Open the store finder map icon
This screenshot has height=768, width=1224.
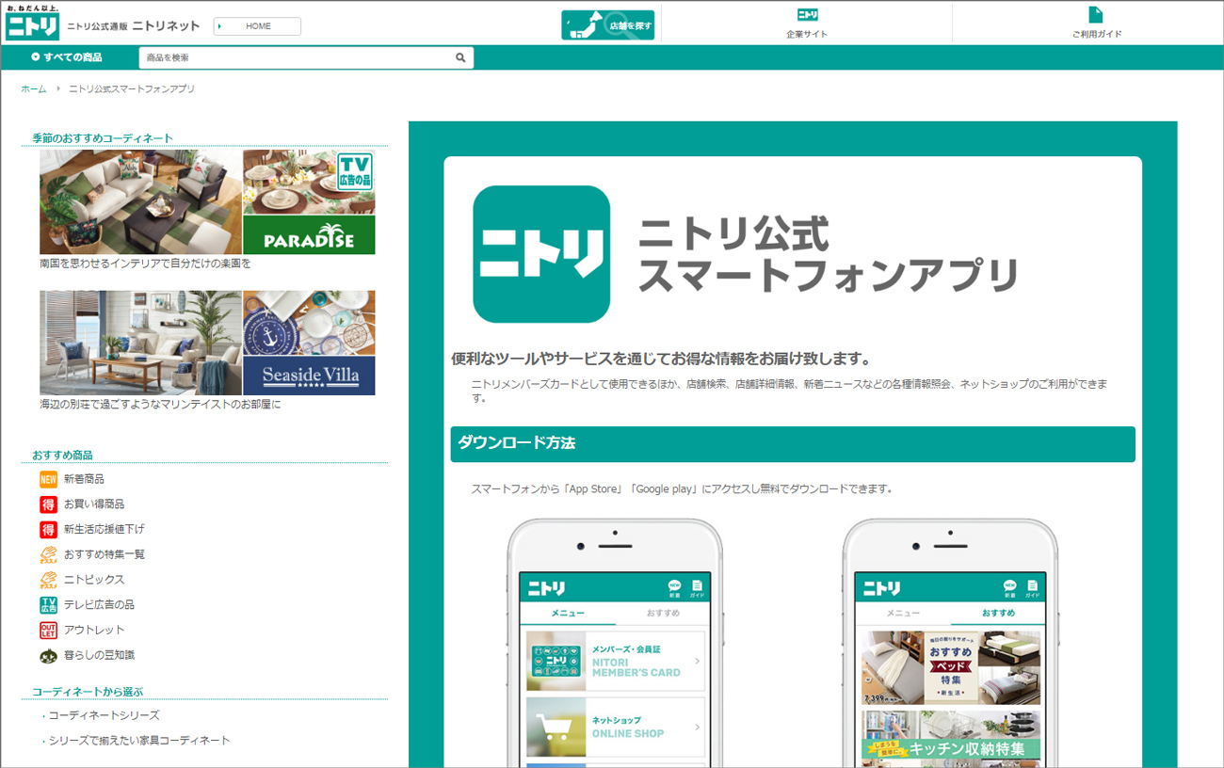tap(607, 25)
